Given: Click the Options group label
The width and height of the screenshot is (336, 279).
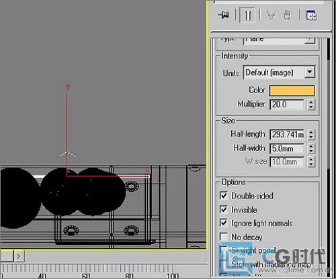Looking at the screenshot, I should [234, 182].
